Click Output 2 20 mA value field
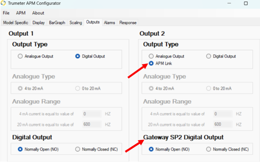Viewport: 260px width, 162px height. [223, 124]
